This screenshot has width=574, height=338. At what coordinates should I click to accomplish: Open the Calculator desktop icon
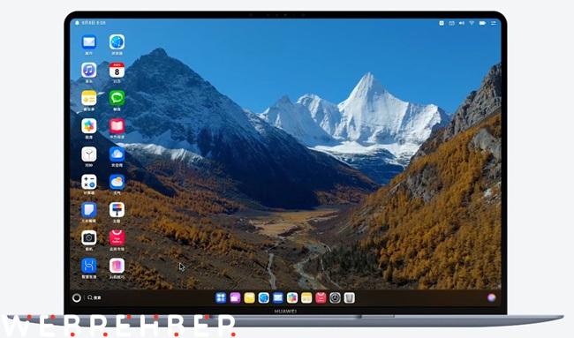pyautogui.click(x=89, y=182)
